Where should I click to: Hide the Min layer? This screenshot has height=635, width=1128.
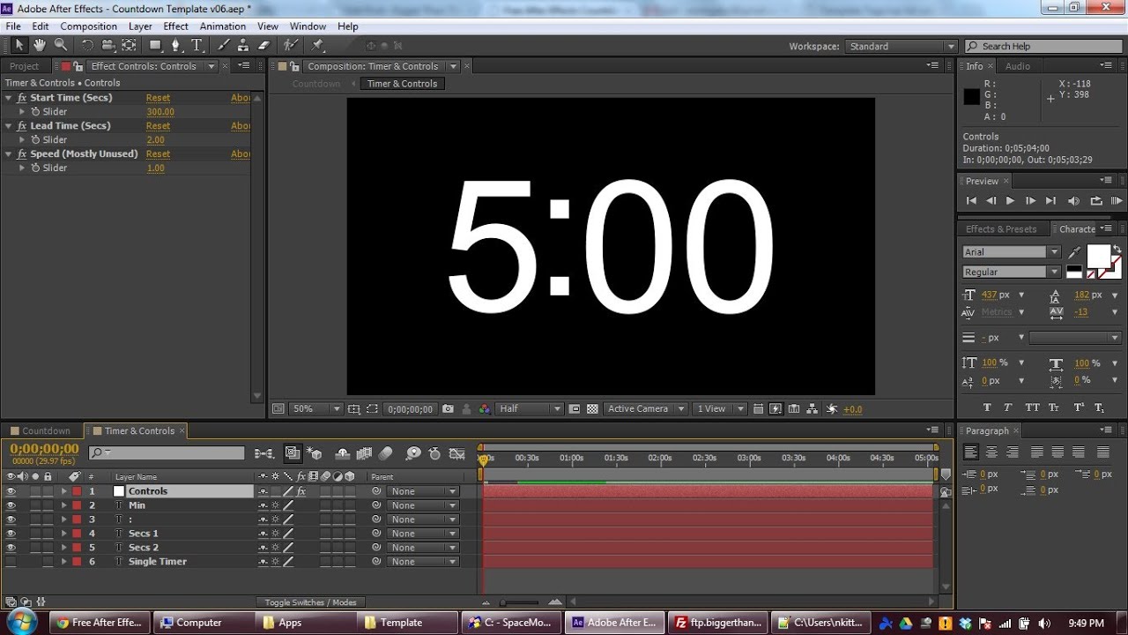click(11, 505)
